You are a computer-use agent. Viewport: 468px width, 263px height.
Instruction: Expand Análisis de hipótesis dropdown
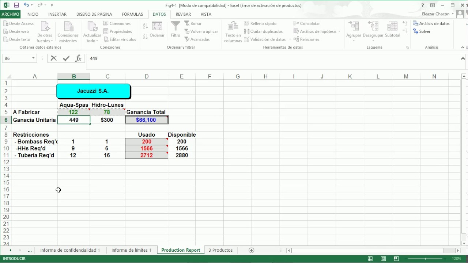(x=339, y=31)
